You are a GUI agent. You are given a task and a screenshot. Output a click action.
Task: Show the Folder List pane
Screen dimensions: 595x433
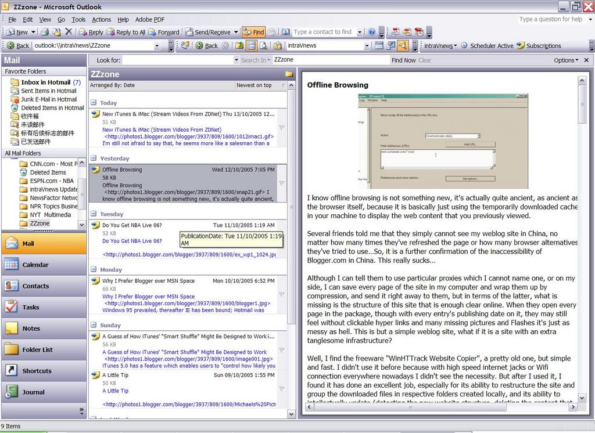44,349
